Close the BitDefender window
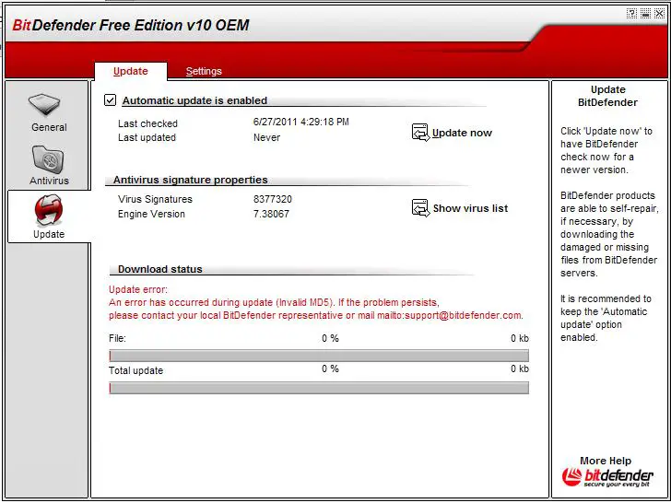The height and width of the screenshot is (503, 671). click(x=659, y=14)
